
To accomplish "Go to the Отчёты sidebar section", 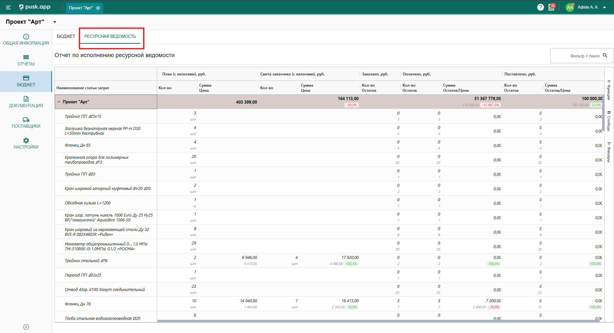I will (26, 60).
